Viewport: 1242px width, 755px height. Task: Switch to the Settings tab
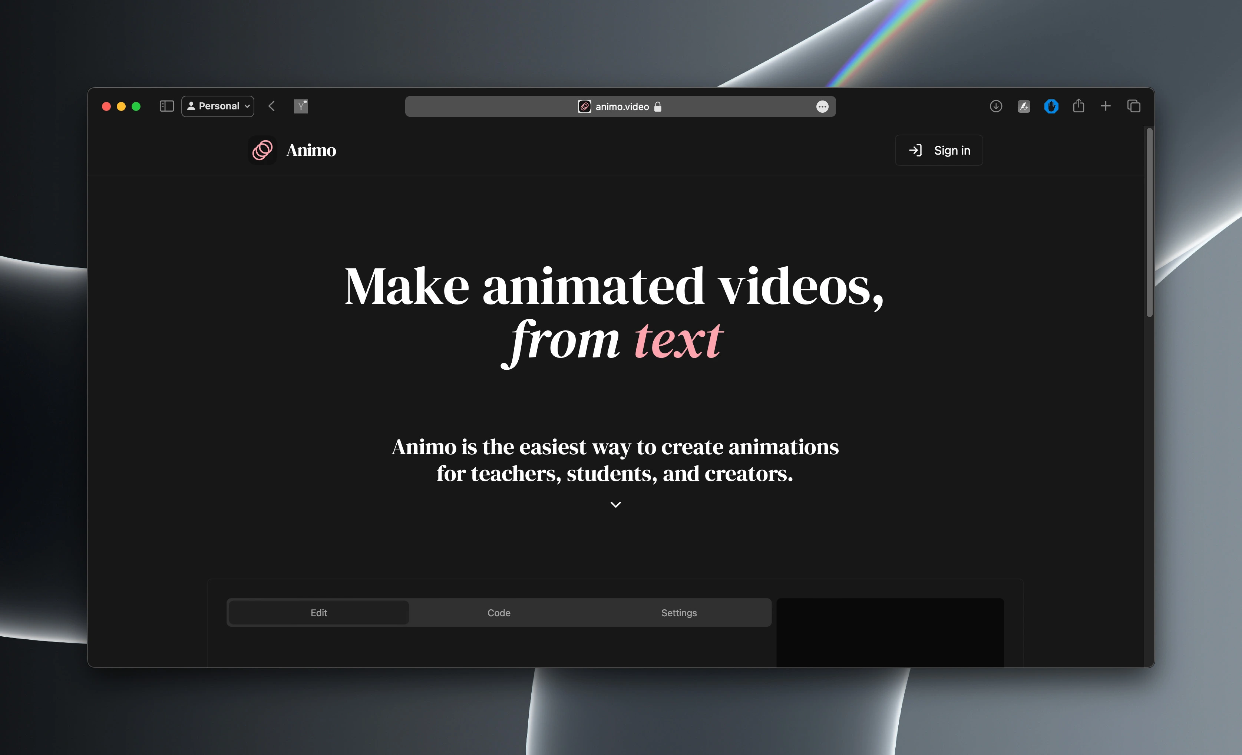click(x=679, y=613)
